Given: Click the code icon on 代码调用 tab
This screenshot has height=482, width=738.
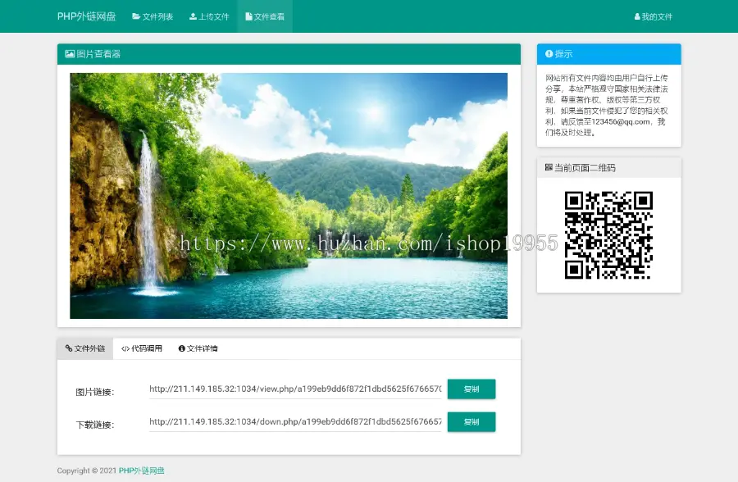Looking at the screenshot, I should (x=126, y=348).
